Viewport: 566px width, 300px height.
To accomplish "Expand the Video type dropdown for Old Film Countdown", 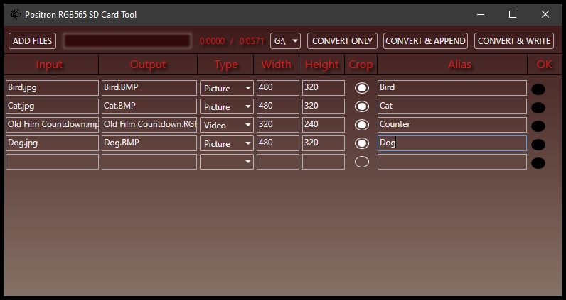I will [226, 125].
